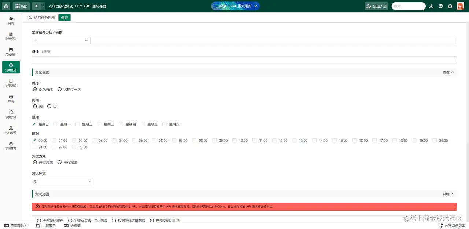Click 返回任务列表 return link
Viewport: 469px width, 229px height.
(x=41, y=18)
